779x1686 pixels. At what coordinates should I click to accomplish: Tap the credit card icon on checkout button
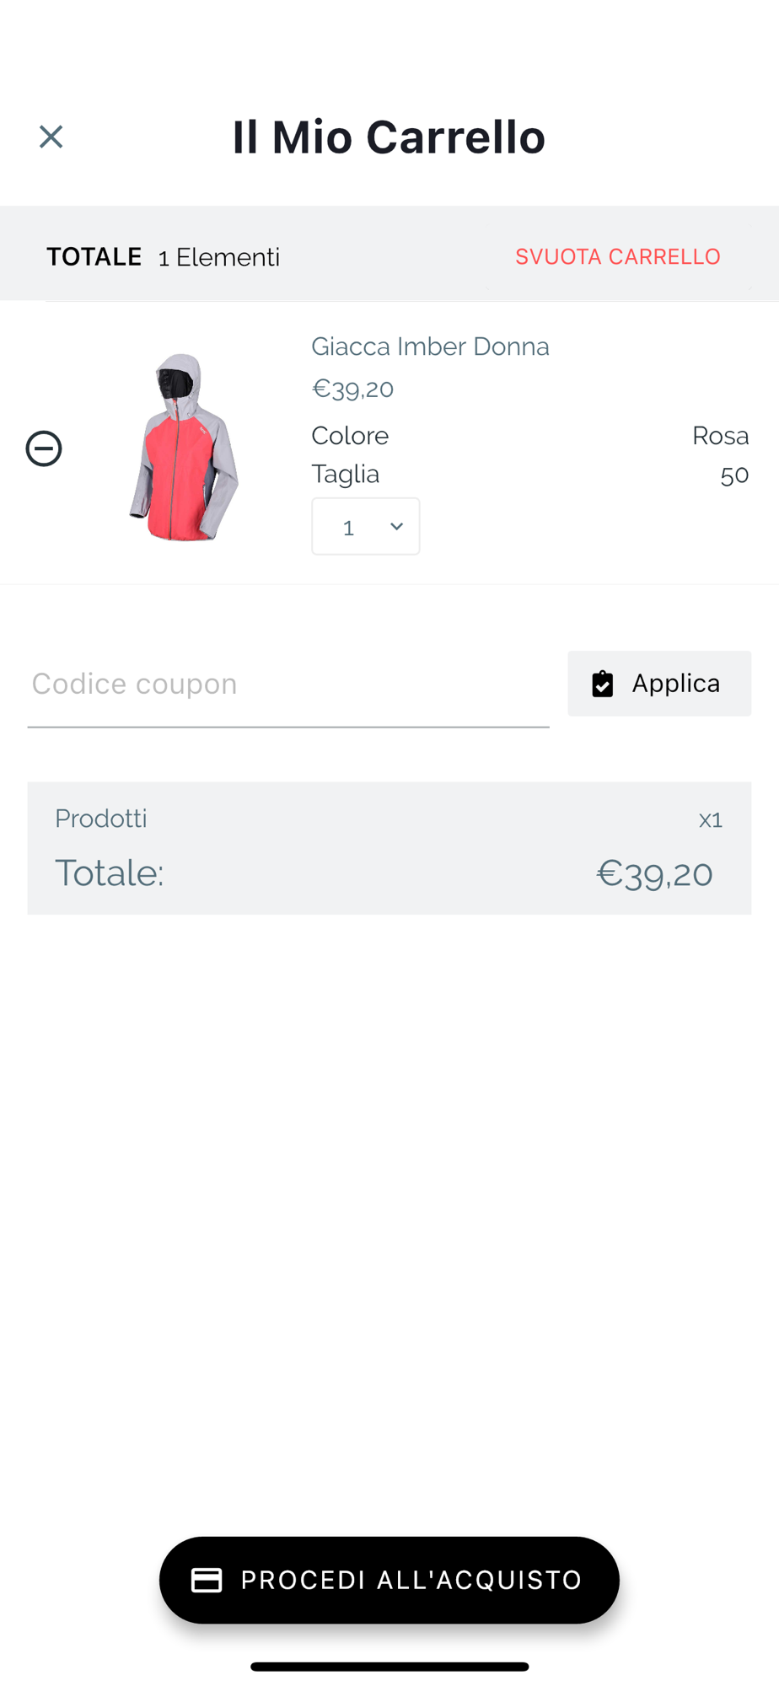tap(207, 1580)
